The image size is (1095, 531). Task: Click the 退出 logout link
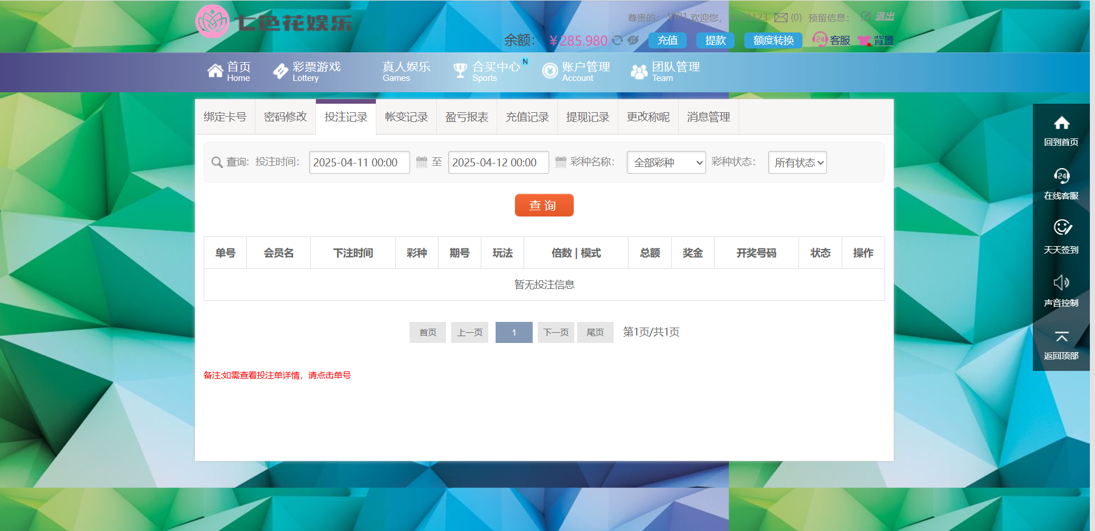885,17
